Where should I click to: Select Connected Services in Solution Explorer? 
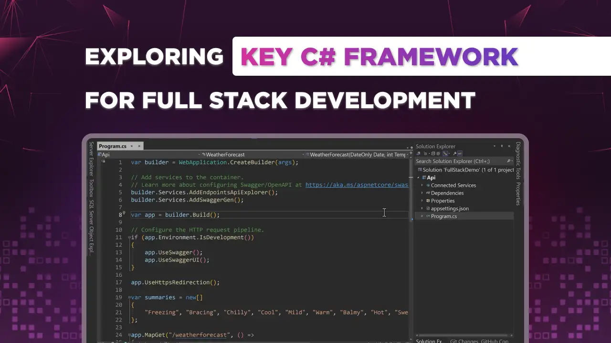[x=453, y=185]
